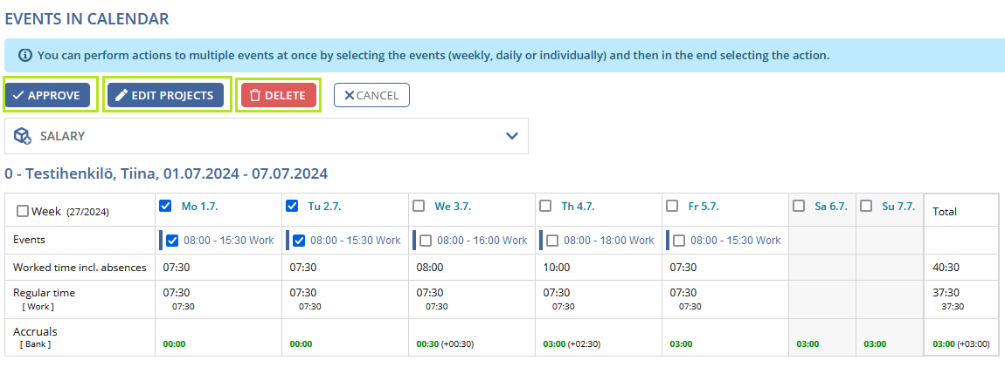Viewport: 1005px width, 367px height.
Task: Click the Cancel button
Action: 371,95
